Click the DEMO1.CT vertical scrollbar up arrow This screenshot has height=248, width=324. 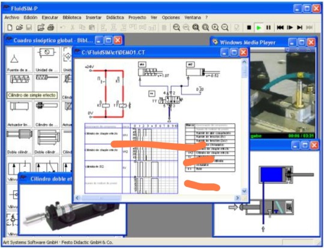pyautogui.click(x=244, y=62)
